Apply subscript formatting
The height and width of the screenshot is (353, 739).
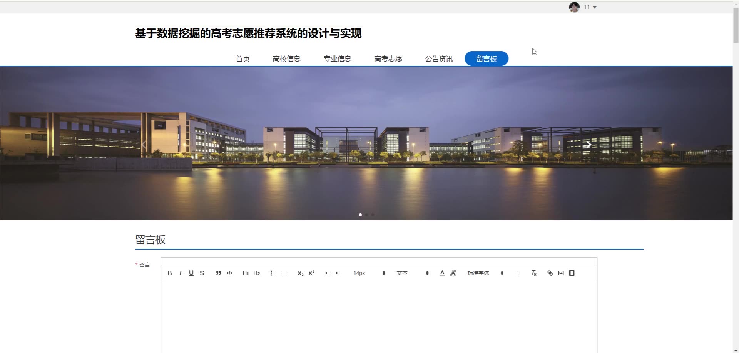pyautogui.click(x=301, y=273)
